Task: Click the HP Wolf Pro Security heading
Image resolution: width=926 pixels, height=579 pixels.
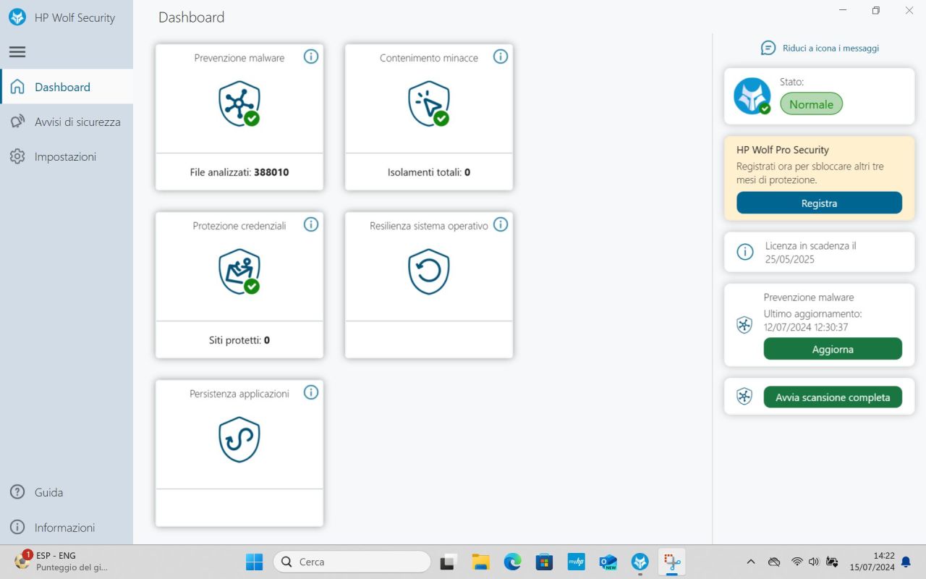Action: (783, 150)
